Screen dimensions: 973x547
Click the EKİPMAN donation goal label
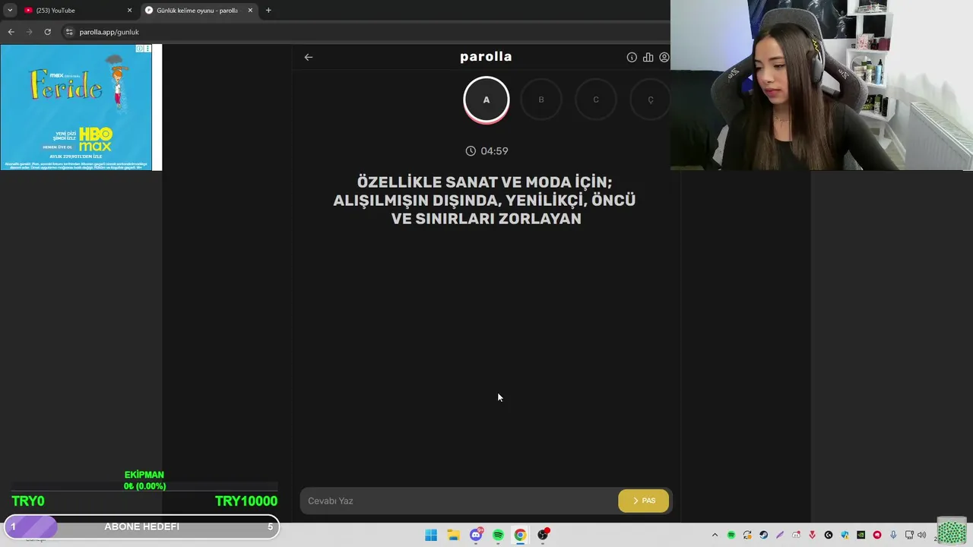(144, 475)
